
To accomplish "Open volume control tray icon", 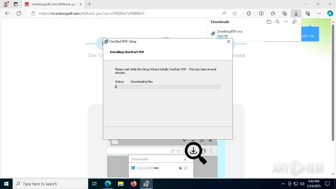I will point(302,184).
